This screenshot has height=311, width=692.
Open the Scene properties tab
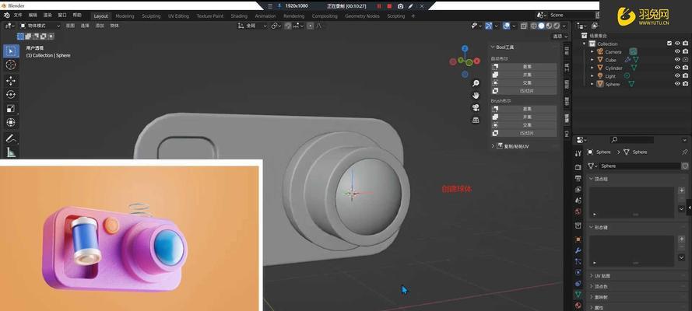click(578, 201)
